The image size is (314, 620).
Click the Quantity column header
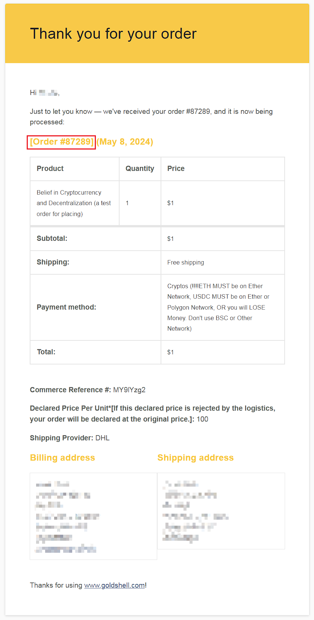(x=140, y=169)
